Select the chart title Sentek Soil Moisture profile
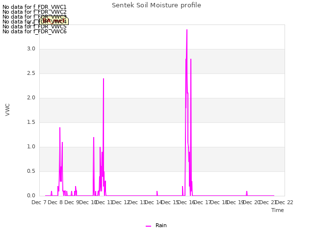The height and width of the screenshot is (235, 314). tap(157, 5)
